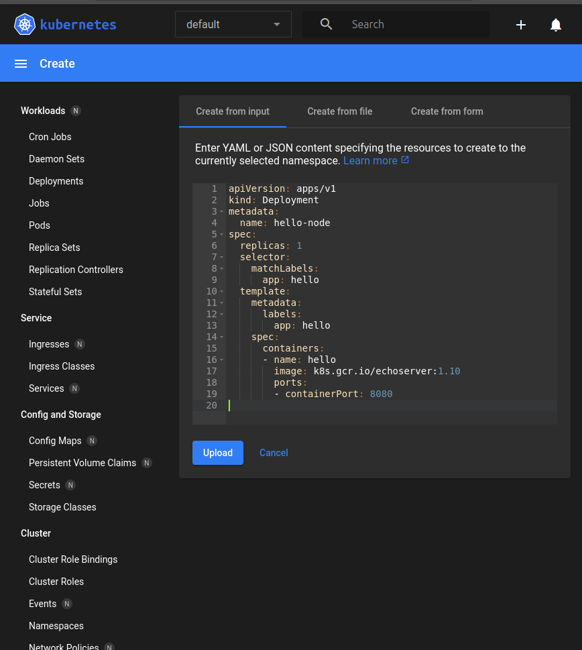Switch to the Create from file tab

340,111
